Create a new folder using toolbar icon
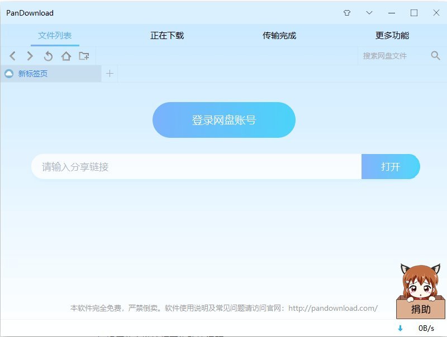The height and width of the screenshot is (337, 447). click(84, 56)
